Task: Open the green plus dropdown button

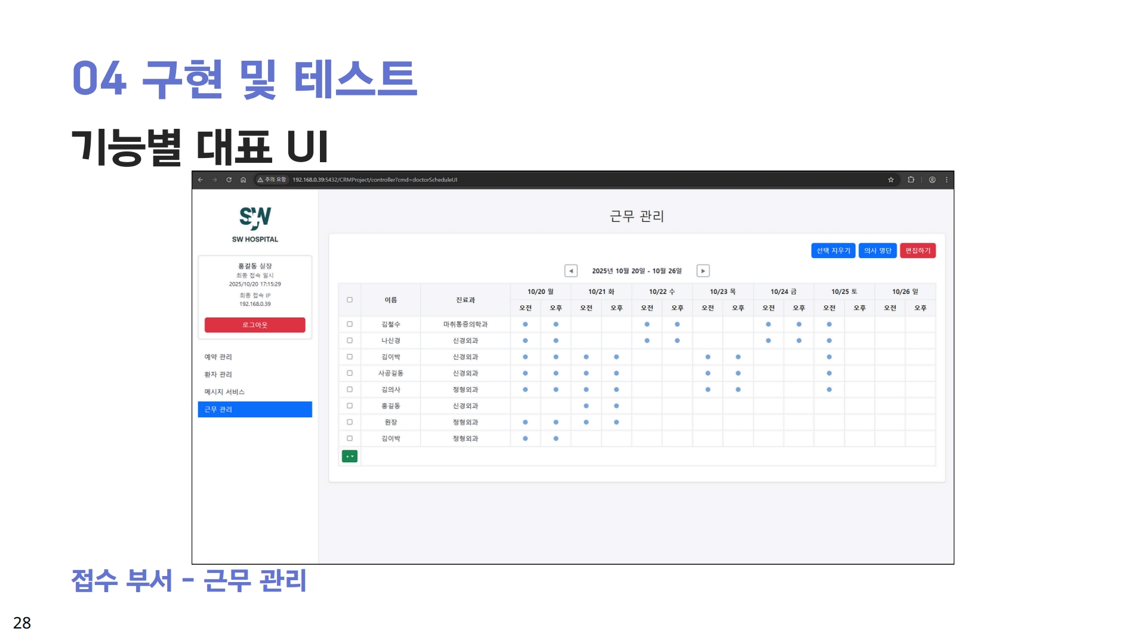Action: [350, 456]
